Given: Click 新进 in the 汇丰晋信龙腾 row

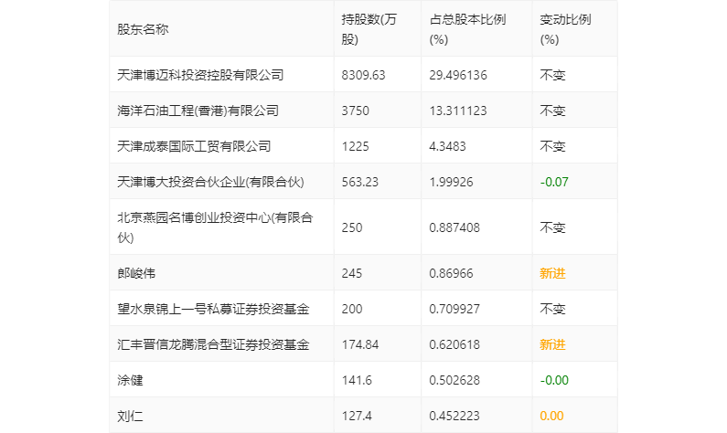Looking at the screenshot, I should coord(552,344).
